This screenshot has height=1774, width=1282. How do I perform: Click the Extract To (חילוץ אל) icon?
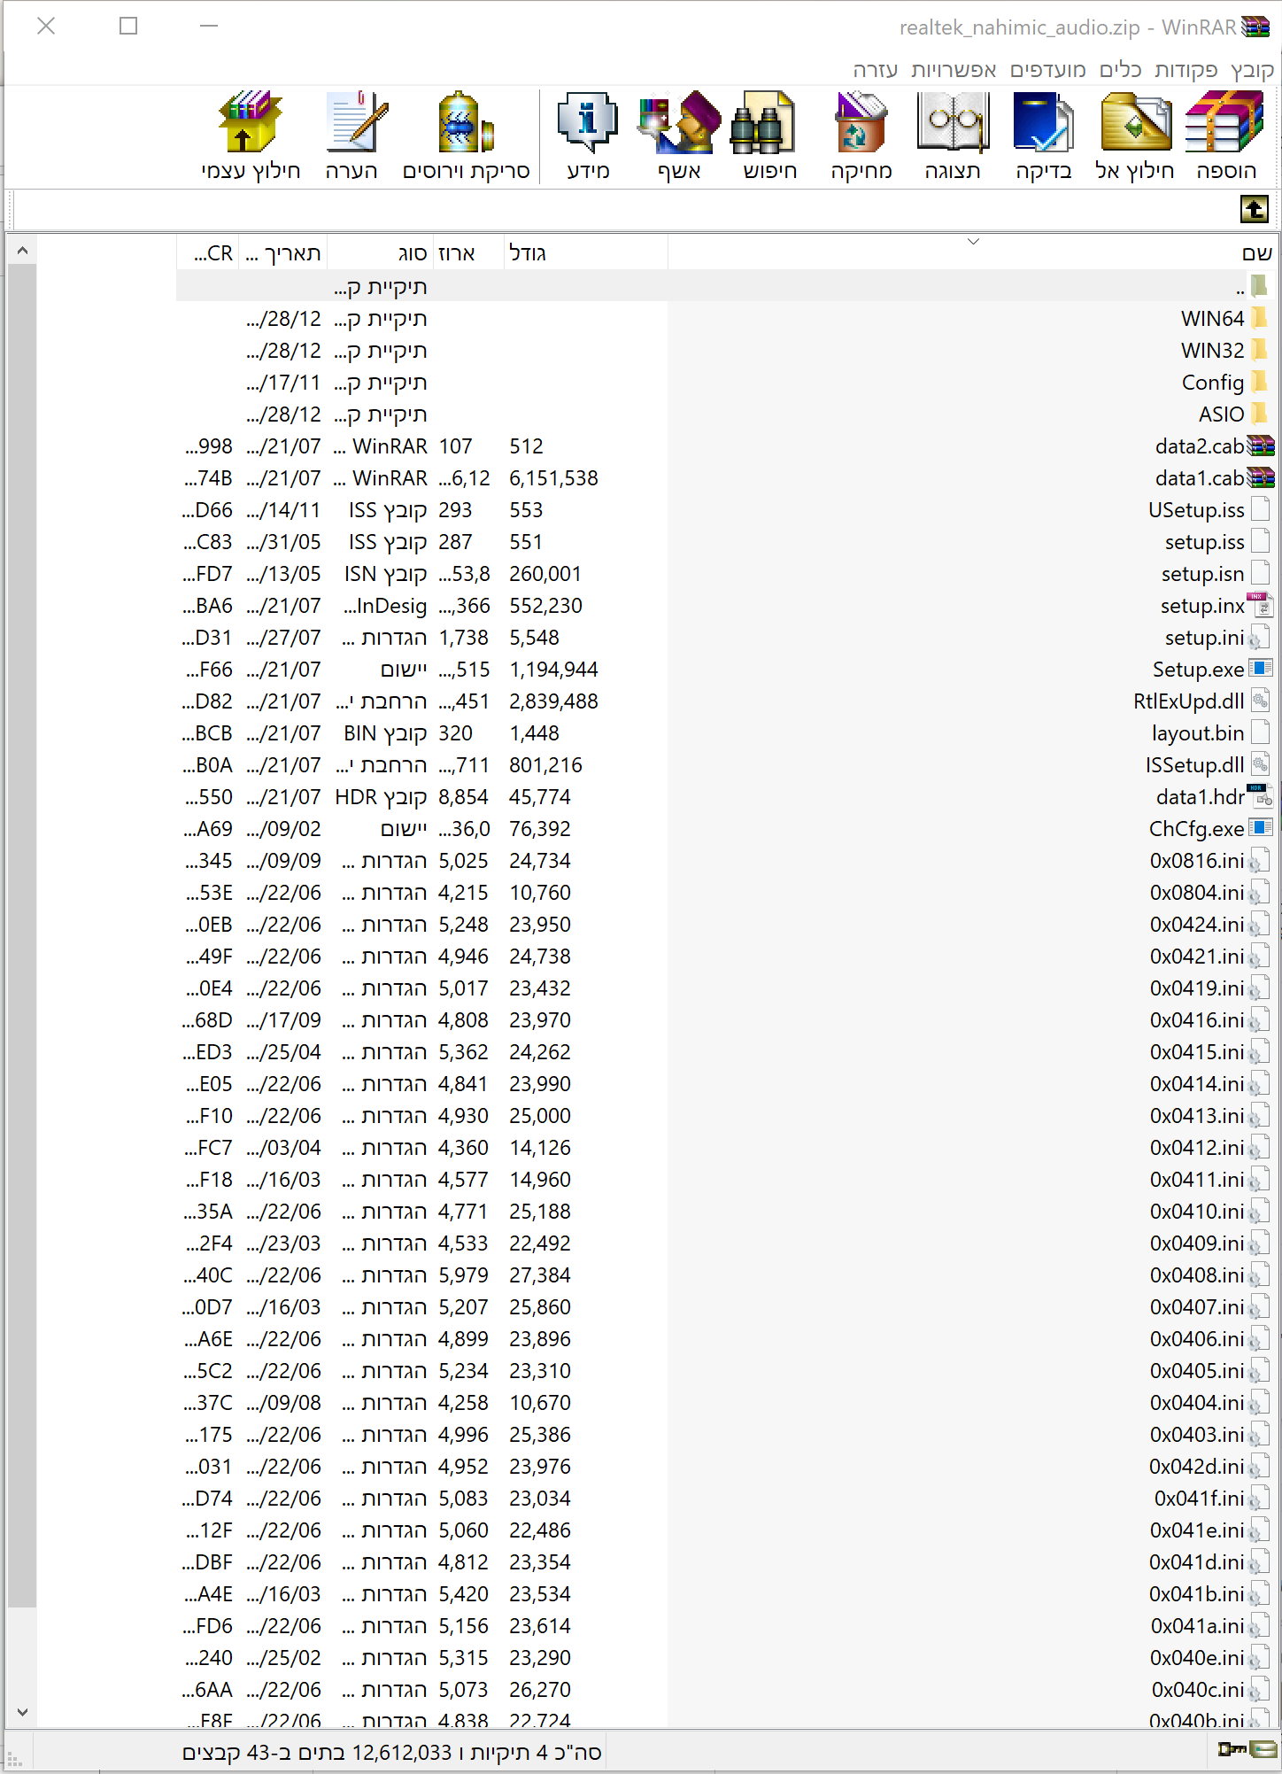click(1135, 135)
